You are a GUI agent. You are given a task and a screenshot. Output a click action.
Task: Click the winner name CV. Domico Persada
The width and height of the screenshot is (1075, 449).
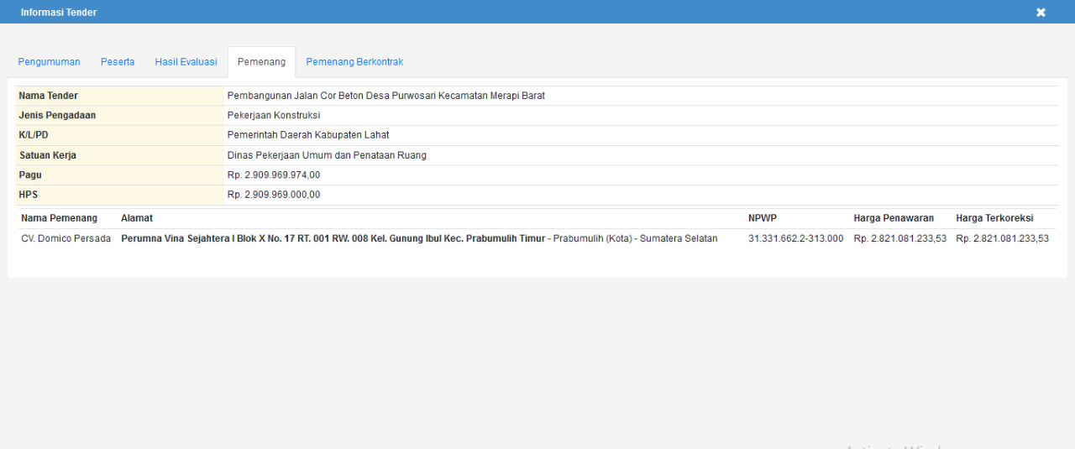point(66,238)
